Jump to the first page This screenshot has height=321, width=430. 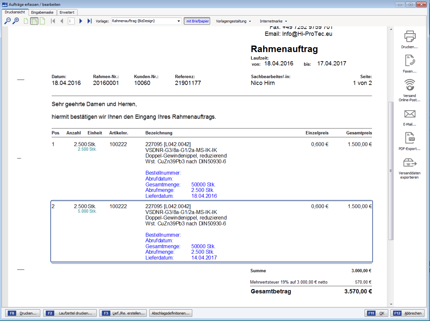point(53,21)
